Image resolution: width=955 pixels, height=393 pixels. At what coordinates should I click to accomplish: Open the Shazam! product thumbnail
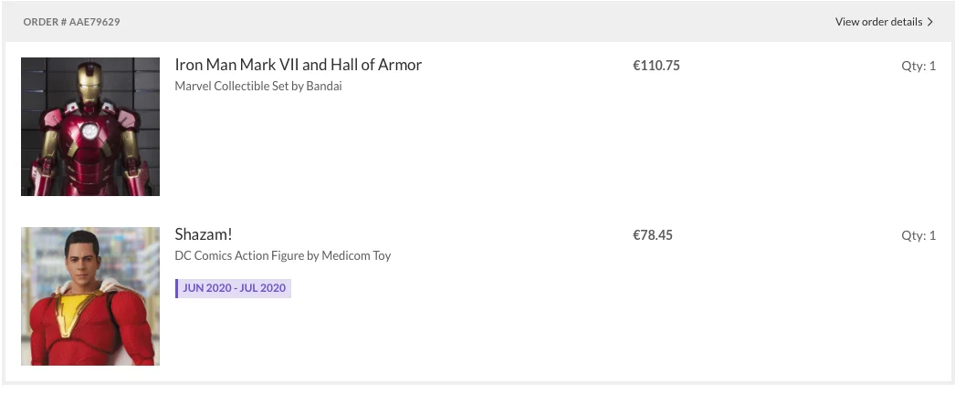(90, 296)
